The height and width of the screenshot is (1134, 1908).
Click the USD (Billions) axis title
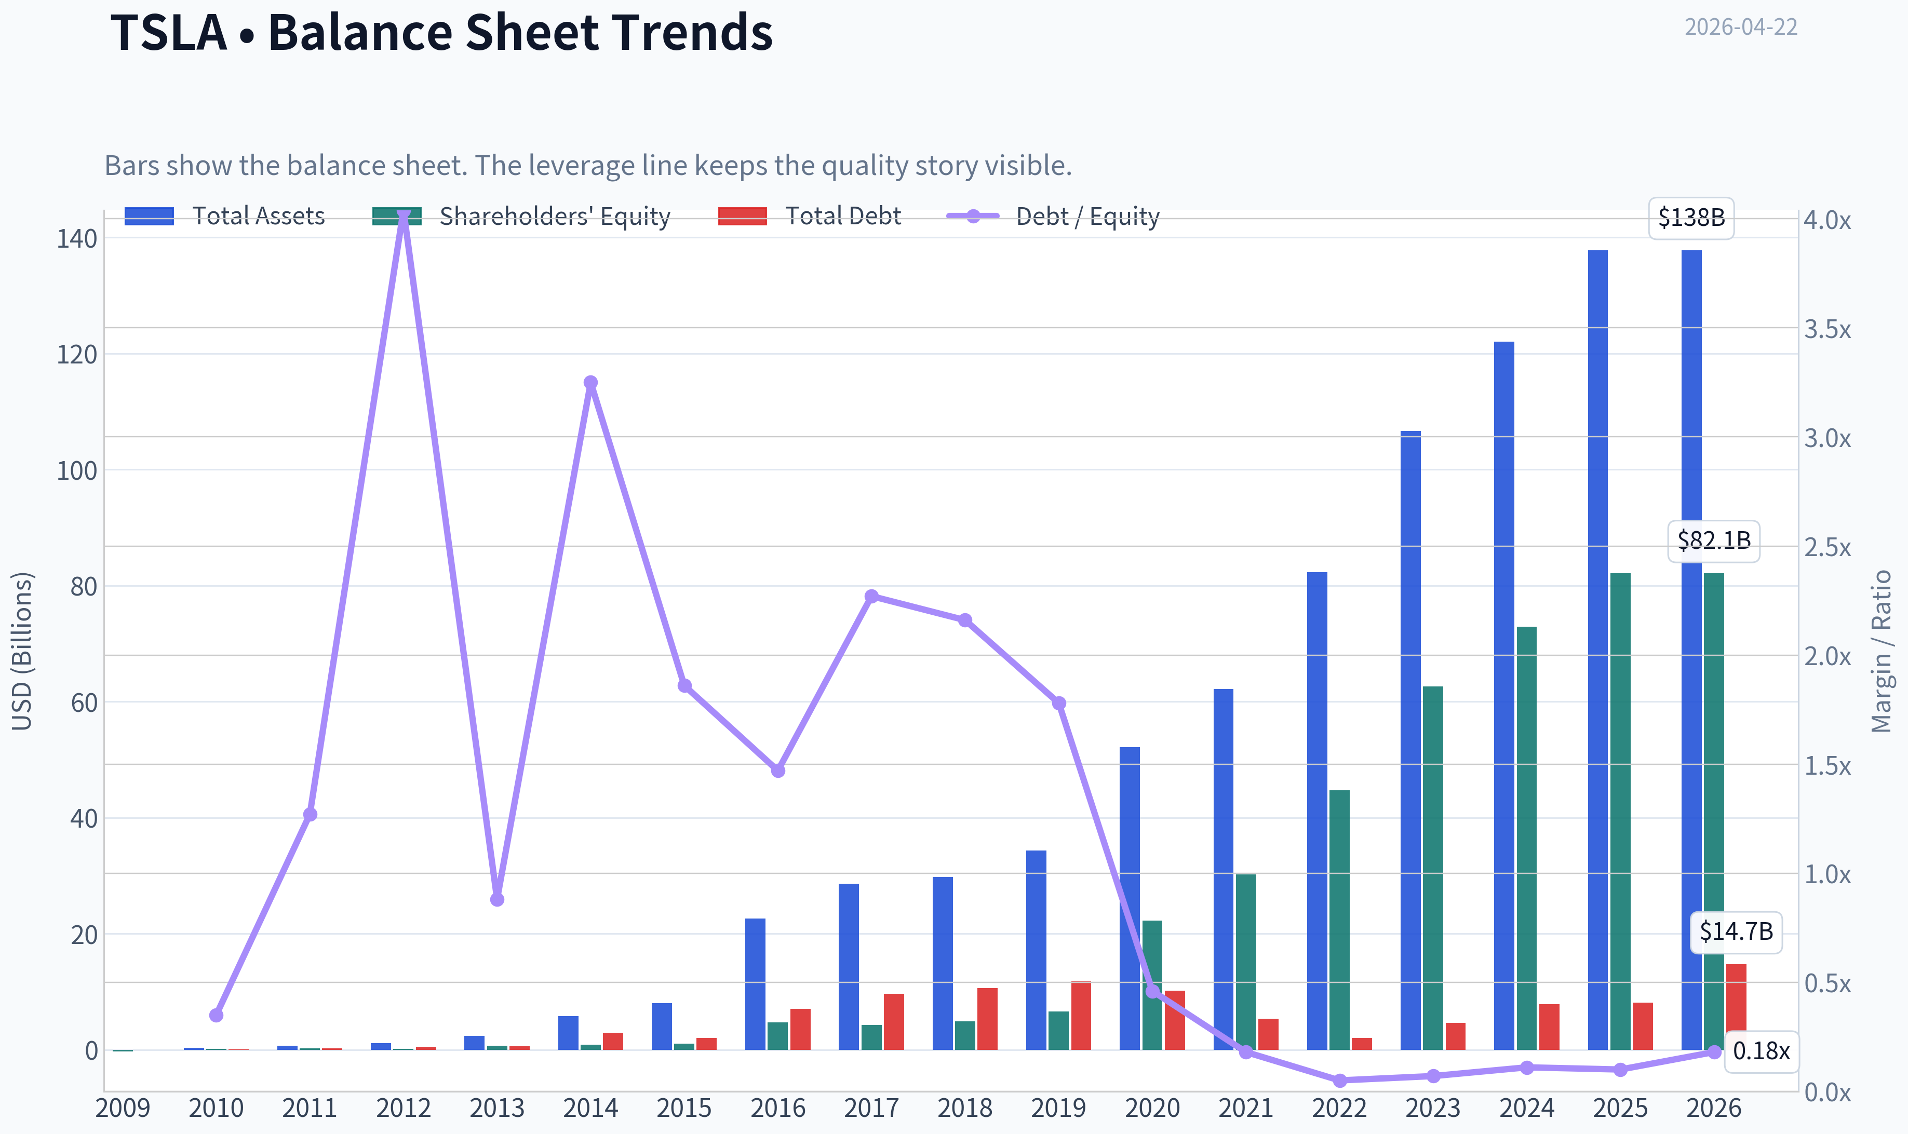(22, 651)
